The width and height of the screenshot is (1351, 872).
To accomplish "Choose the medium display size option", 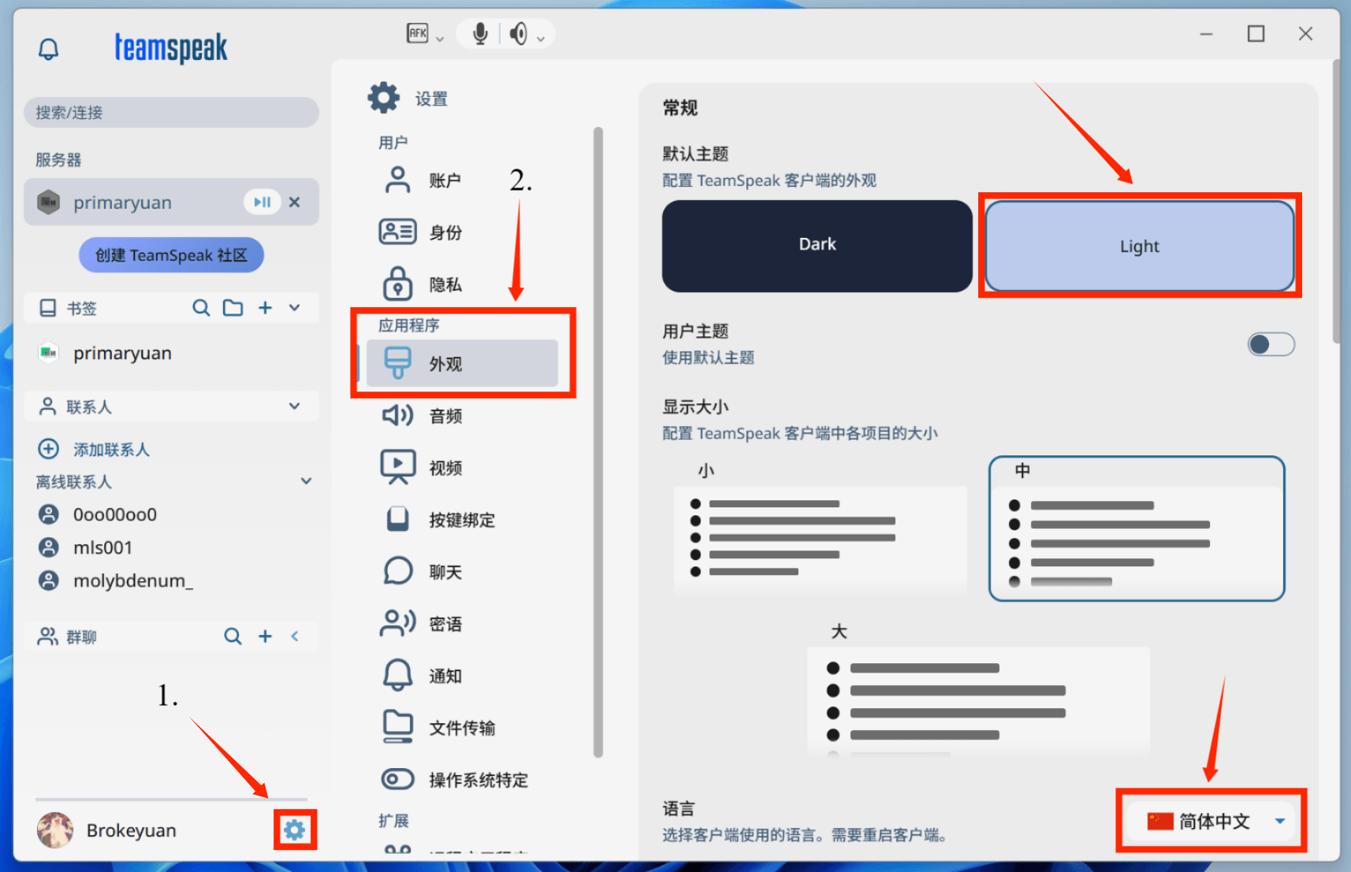I will 1137,529.
